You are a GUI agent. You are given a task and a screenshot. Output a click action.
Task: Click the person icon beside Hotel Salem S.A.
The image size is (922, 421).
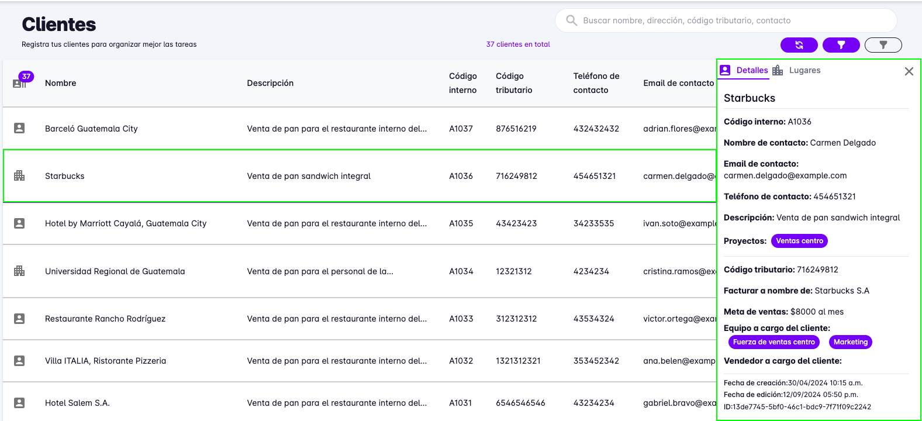(x=19, y=402)
